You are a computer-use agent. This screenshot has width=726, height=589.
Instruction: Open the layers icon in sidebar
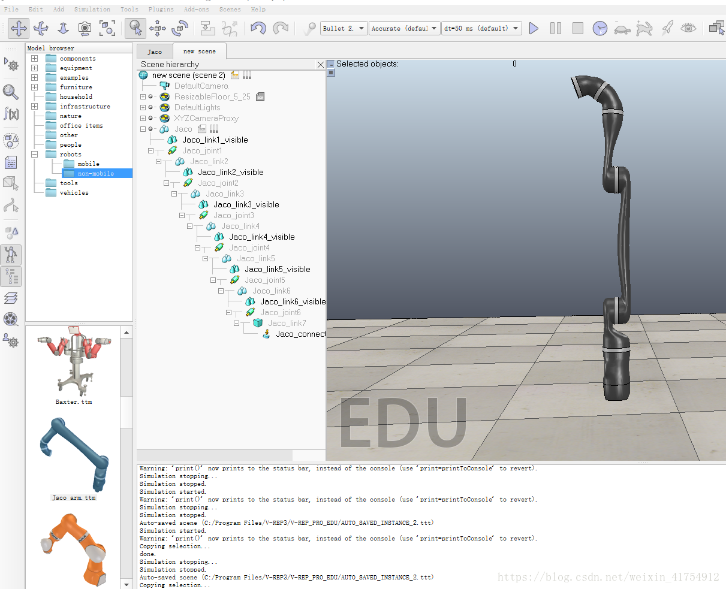click(x=11, y=298)
